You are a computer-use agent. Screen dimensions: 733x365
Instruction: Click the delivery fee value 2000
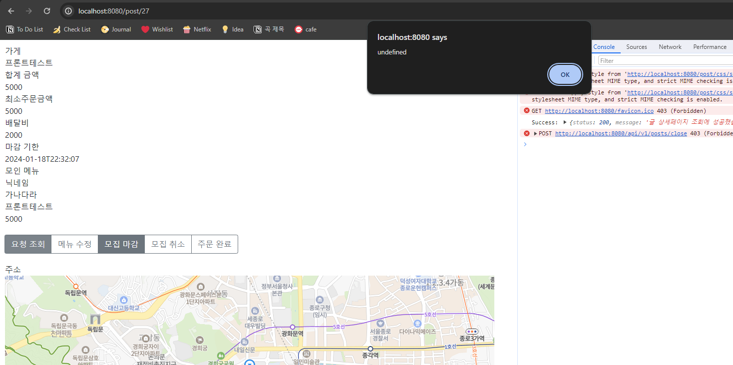(x=14, y=135)
